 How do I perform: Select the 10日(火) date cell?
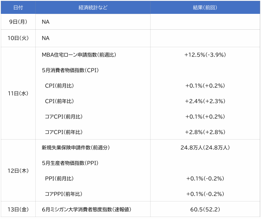coord(18,38)
